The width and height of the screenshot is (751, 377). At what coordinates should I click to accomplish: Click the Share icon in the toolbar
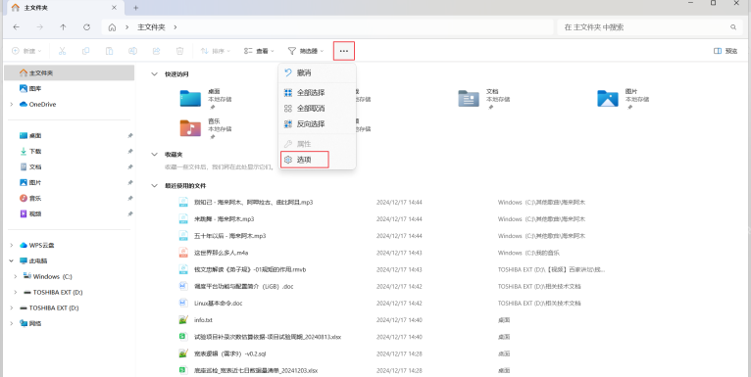[x=156, y=51]
